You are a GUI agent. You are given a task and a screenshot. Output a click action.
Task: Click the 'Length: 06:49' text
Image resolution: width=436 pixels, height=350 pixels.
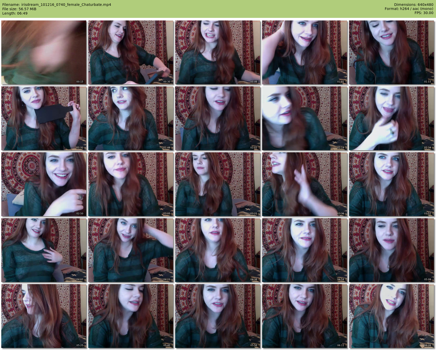point(15,13)
